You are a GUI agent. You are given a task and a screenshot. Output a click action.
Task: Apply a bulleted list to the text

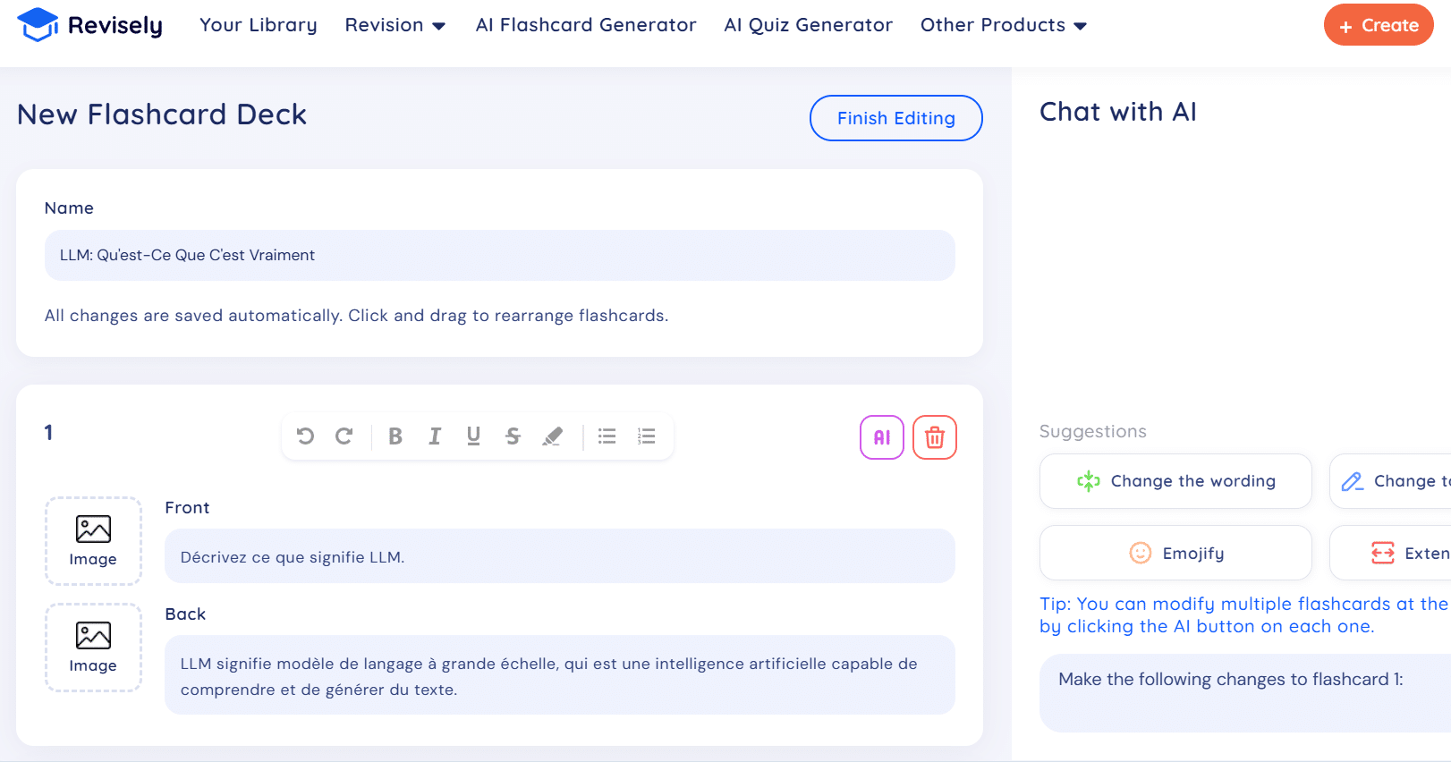click(x=607, y=436)
